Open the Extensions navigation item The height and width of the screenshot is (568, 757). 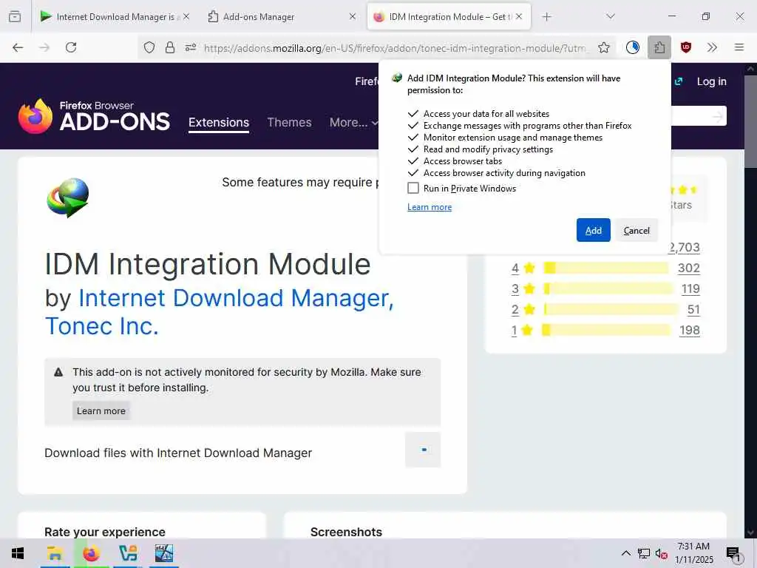tap(219, 123)
